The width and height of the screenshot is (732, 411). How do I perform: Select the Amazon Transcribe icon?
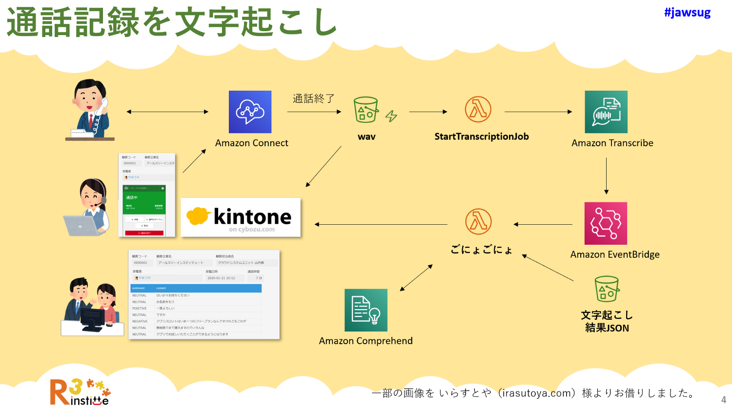[606, 112]
